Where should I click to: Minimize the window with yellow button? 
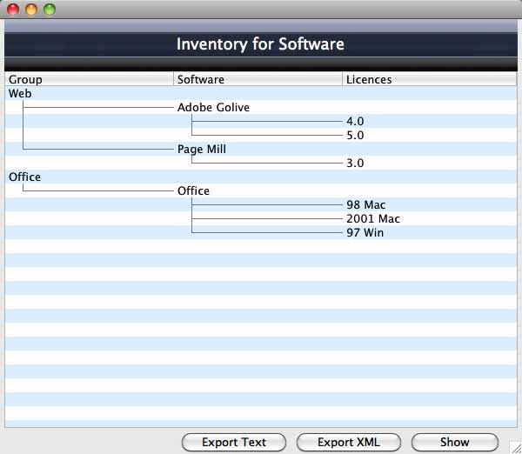point(31,10)
